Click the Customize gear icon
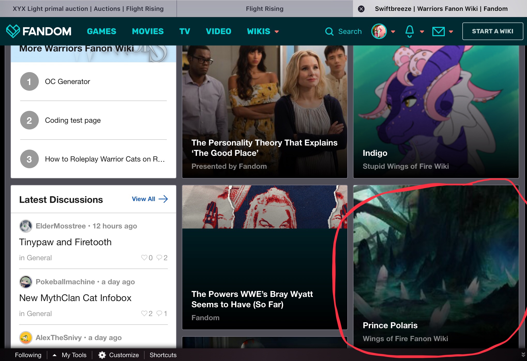The width and height of the screenshot is (527, 361). tap(102, 355)
